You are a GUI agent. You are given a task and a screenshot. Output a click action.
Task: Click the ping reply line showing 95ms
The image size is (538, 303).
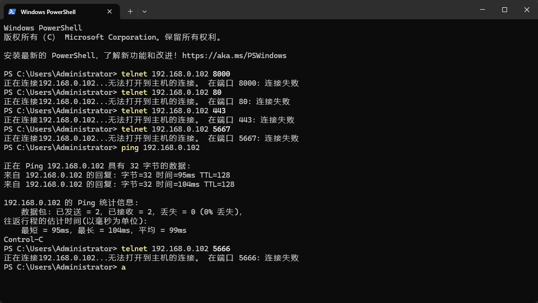tap(117, 175)
